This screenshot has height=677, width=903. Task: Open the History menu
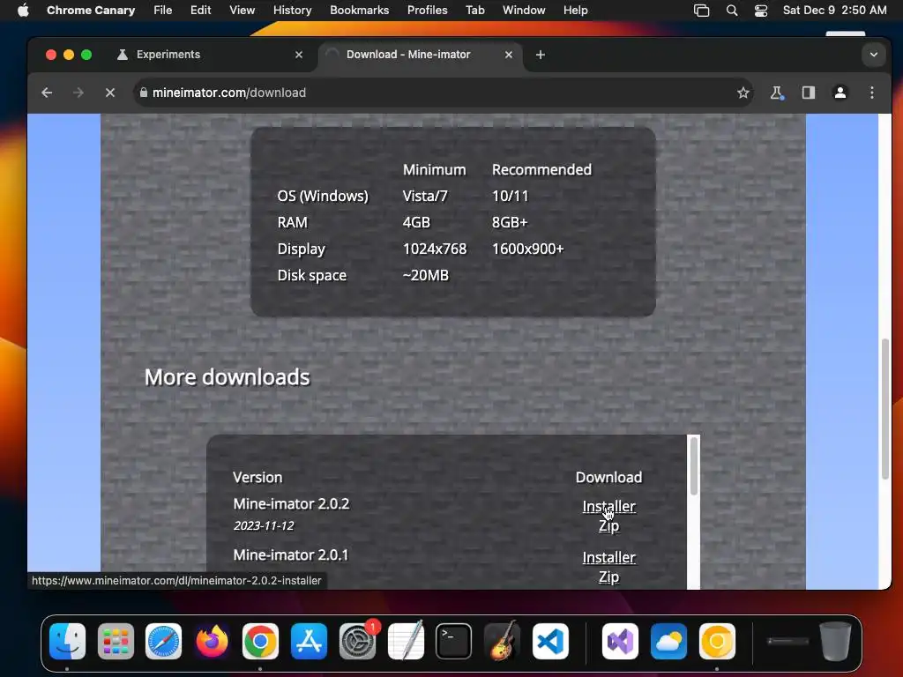coord(292,11)
